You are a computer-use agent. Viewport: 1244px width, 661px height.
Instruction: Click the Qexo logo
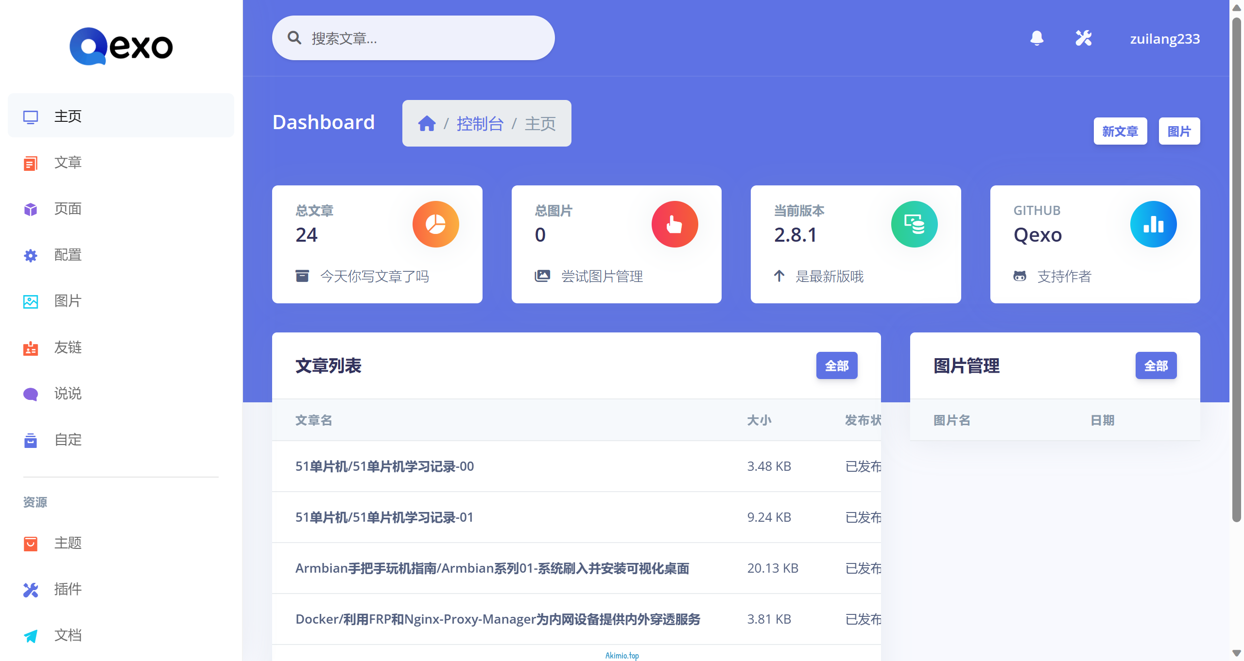pos(121,46)
